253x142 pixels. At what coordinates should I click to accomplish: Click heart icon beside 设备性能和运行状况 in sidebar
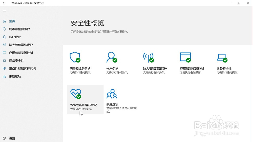tap(4, 69)
